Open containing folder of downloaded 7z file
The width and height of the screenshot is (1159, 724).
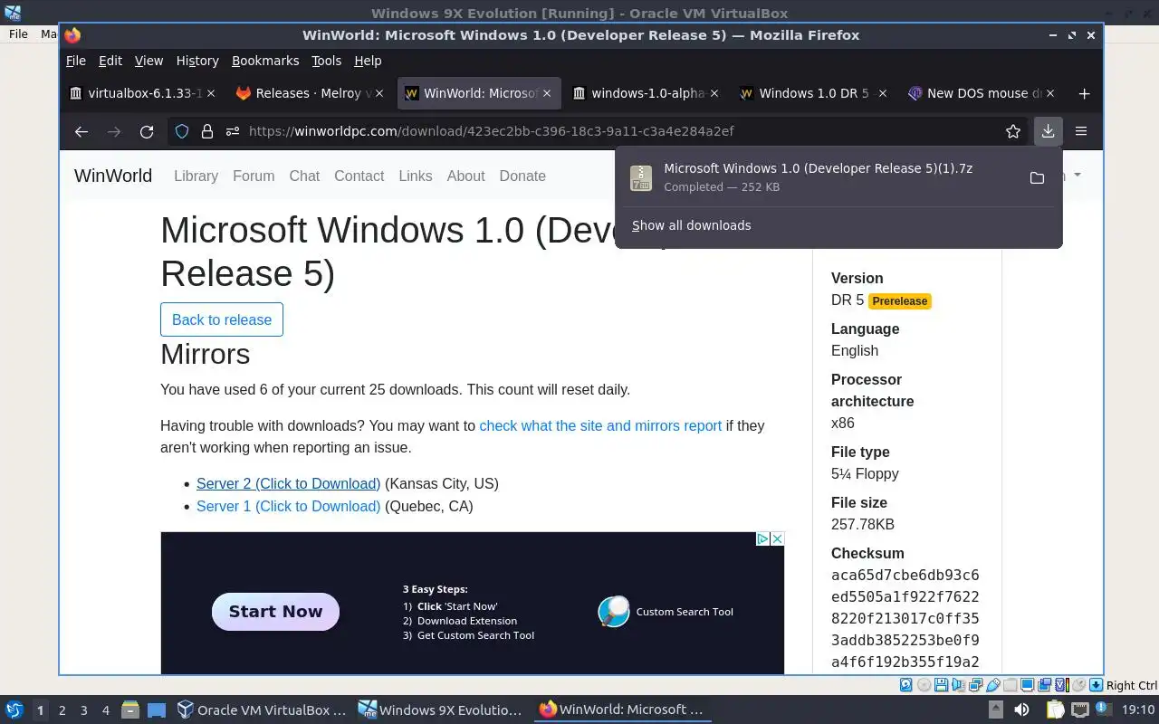coord(1038,177)
